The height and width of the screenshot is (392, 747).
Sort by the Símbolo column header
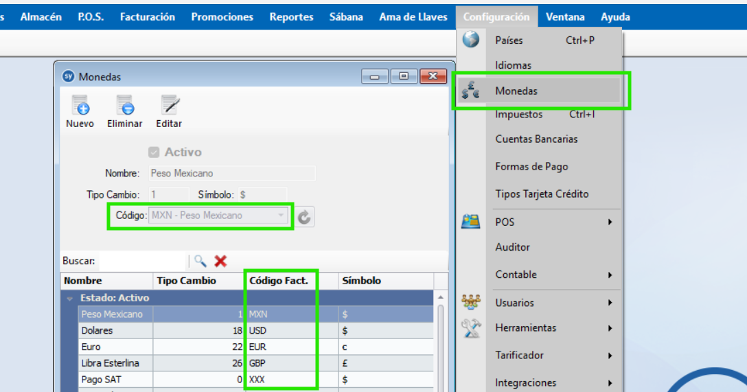click(386, 281)
